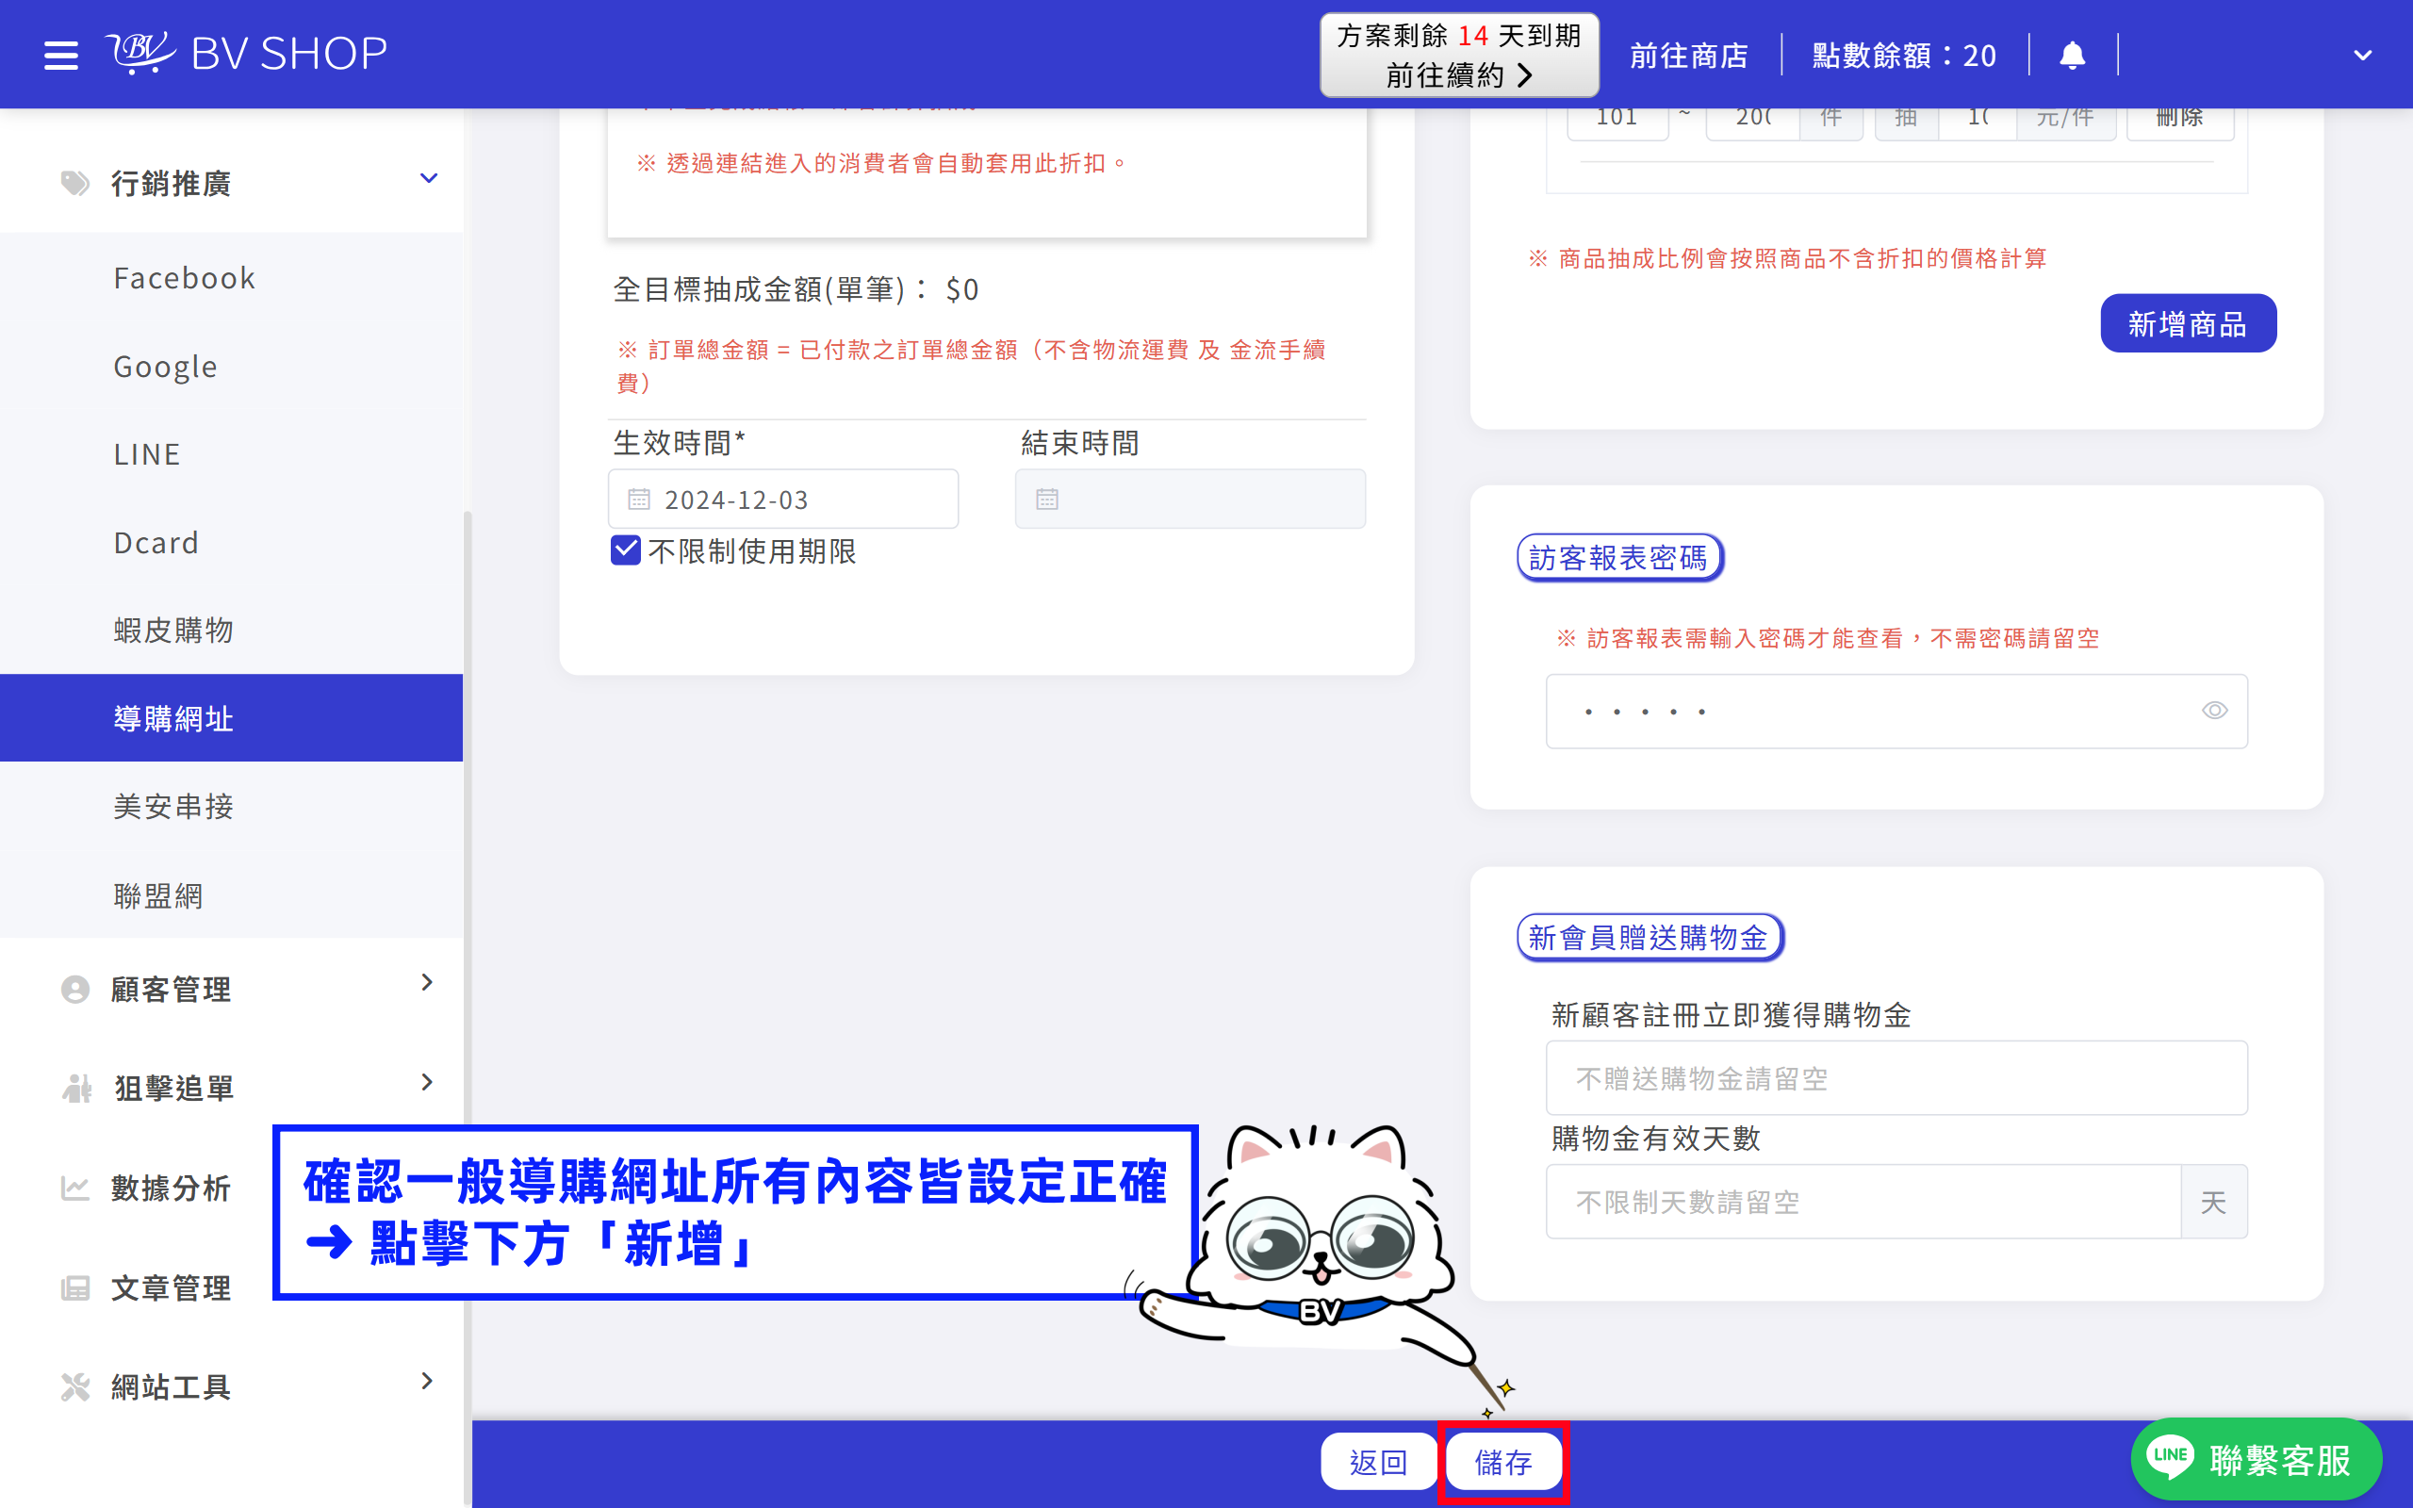The width and height of the screenshot is (2413, 1508).
Task: Click the 點數餘額：20 text
Action: point(1903,55)
